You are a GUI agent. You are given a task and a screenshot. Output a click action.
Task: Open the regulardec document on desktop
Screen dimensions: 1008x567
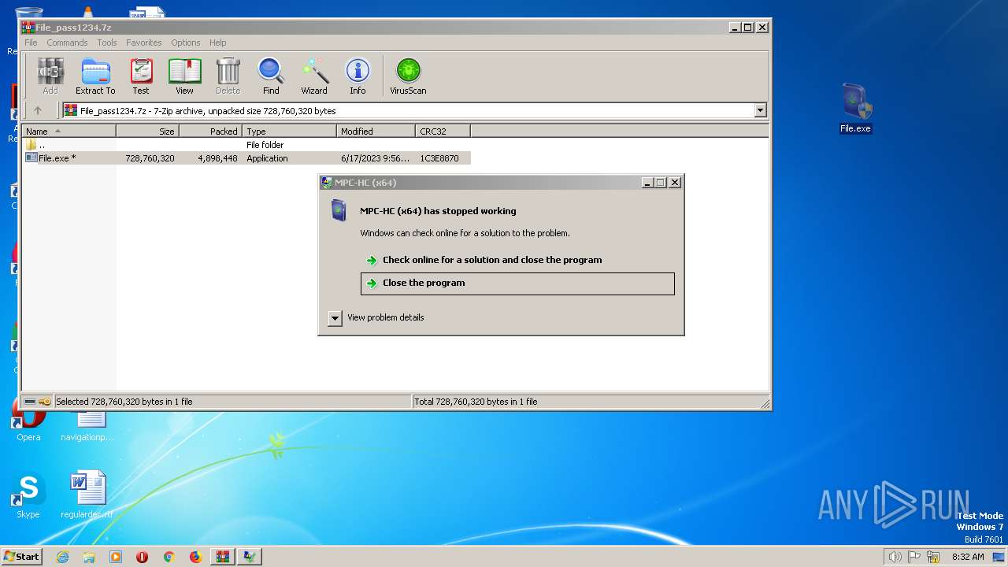[87, 496]
